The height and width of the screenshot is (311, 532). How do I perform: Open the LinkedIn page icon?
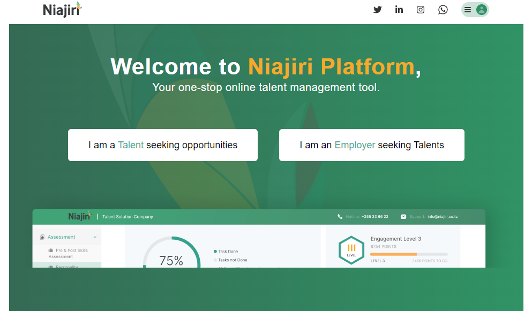pyautogui.click(x=399, y=9)
